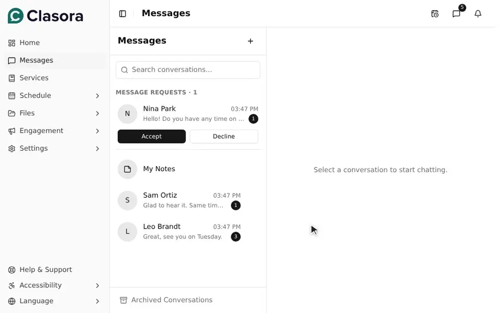Expand the Engagement submenu chevron
502x313 pixels.
click(x=97, y=131)
